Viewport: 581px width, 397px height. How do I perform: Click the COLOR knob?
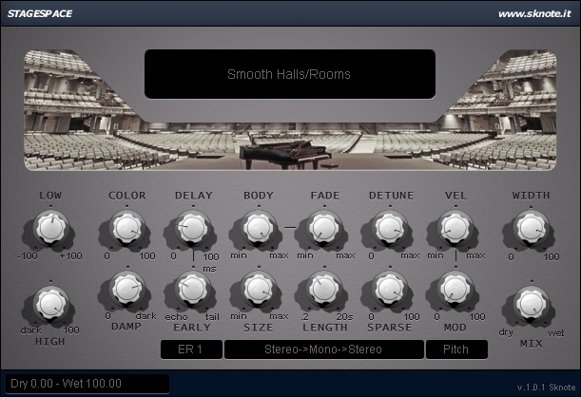[x=126, y=228]
